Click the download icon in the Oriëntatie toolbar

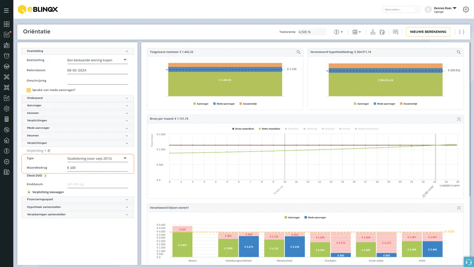372,32
